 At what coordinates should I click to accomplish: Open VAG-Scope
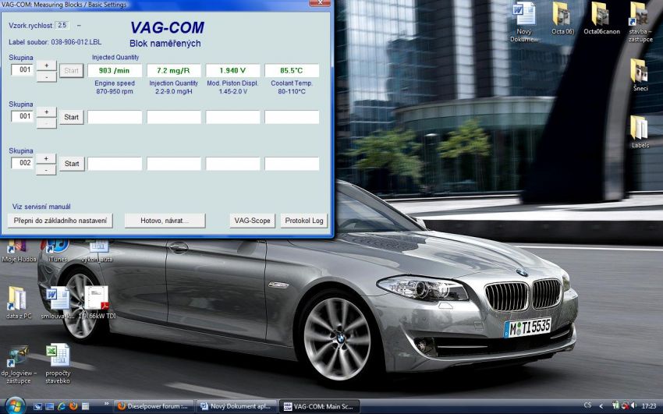pos(252,221)
